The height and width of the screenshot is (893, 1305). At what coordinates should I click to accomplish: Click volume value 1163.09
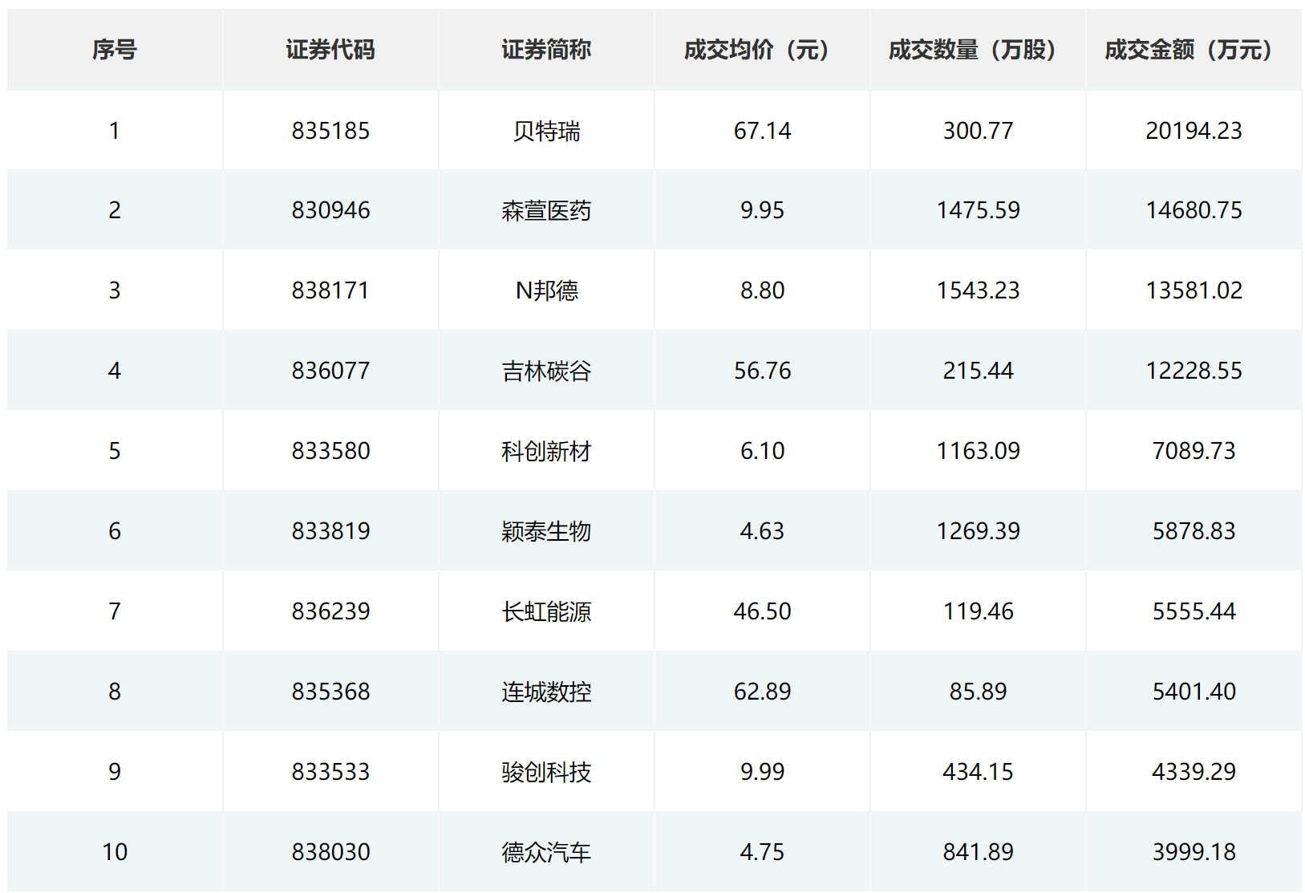point(978,451)
